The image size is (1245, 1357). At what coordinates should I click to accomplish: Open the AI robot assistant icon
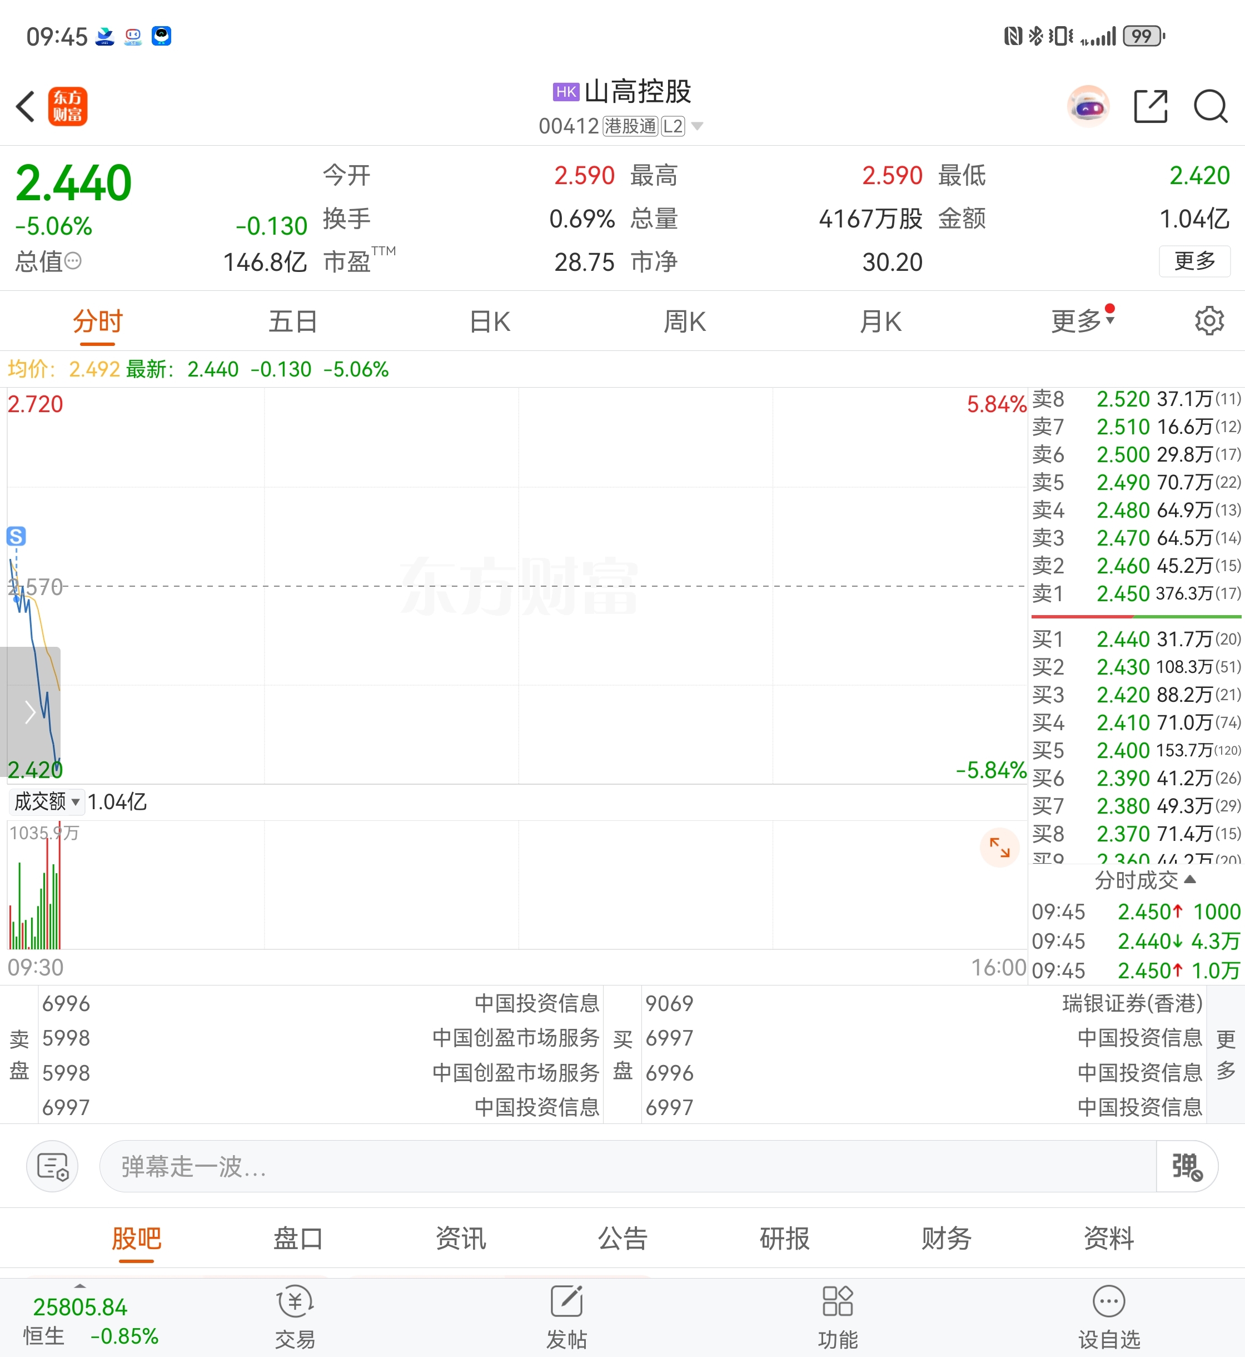1088,107
